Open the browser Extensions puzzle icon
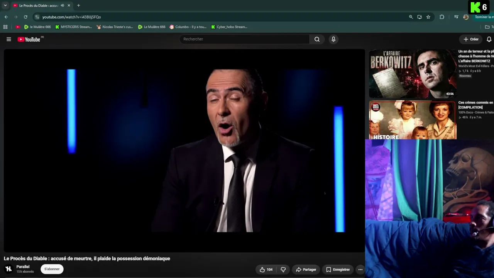 (x=442, y=17)
